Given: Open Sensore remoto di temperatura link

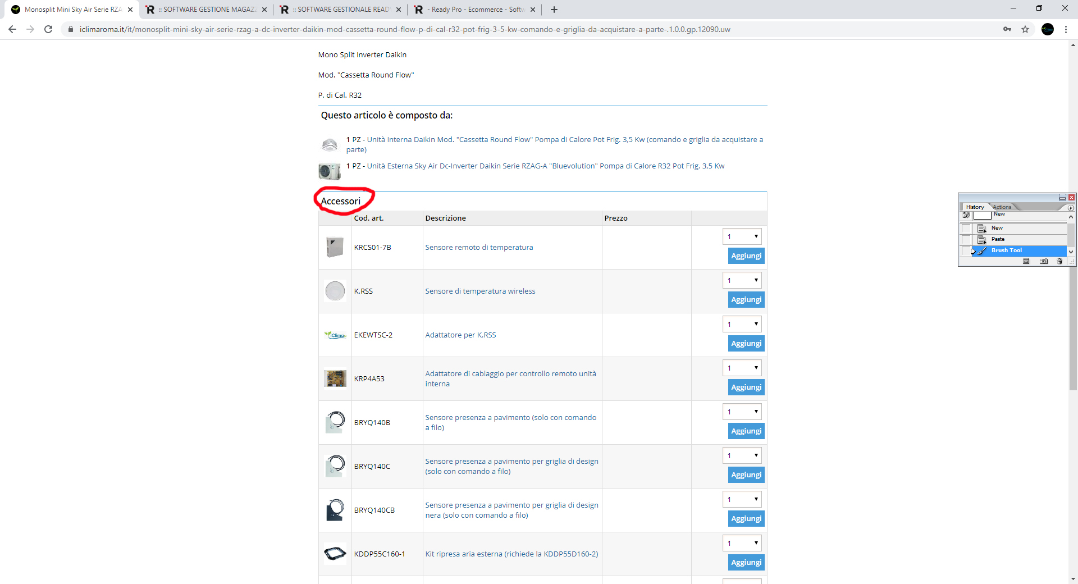Looking at the screenshot, I should click(479, 247).
